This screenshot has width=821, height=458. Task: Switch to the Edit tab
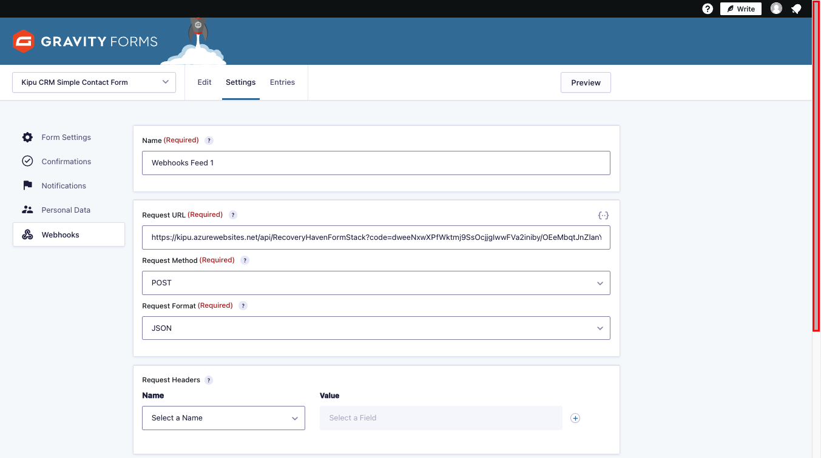pyautogui.click(x=204, y=82)
